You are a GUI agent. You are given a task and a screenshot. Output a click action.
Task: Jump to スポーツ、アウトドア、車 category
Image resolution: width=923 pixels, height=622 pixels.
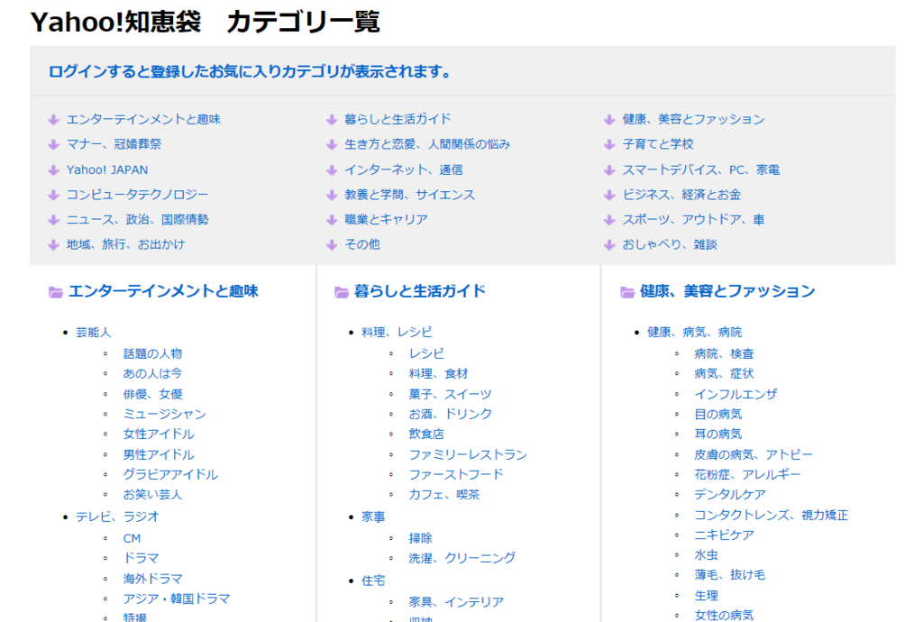coord(693,219)
